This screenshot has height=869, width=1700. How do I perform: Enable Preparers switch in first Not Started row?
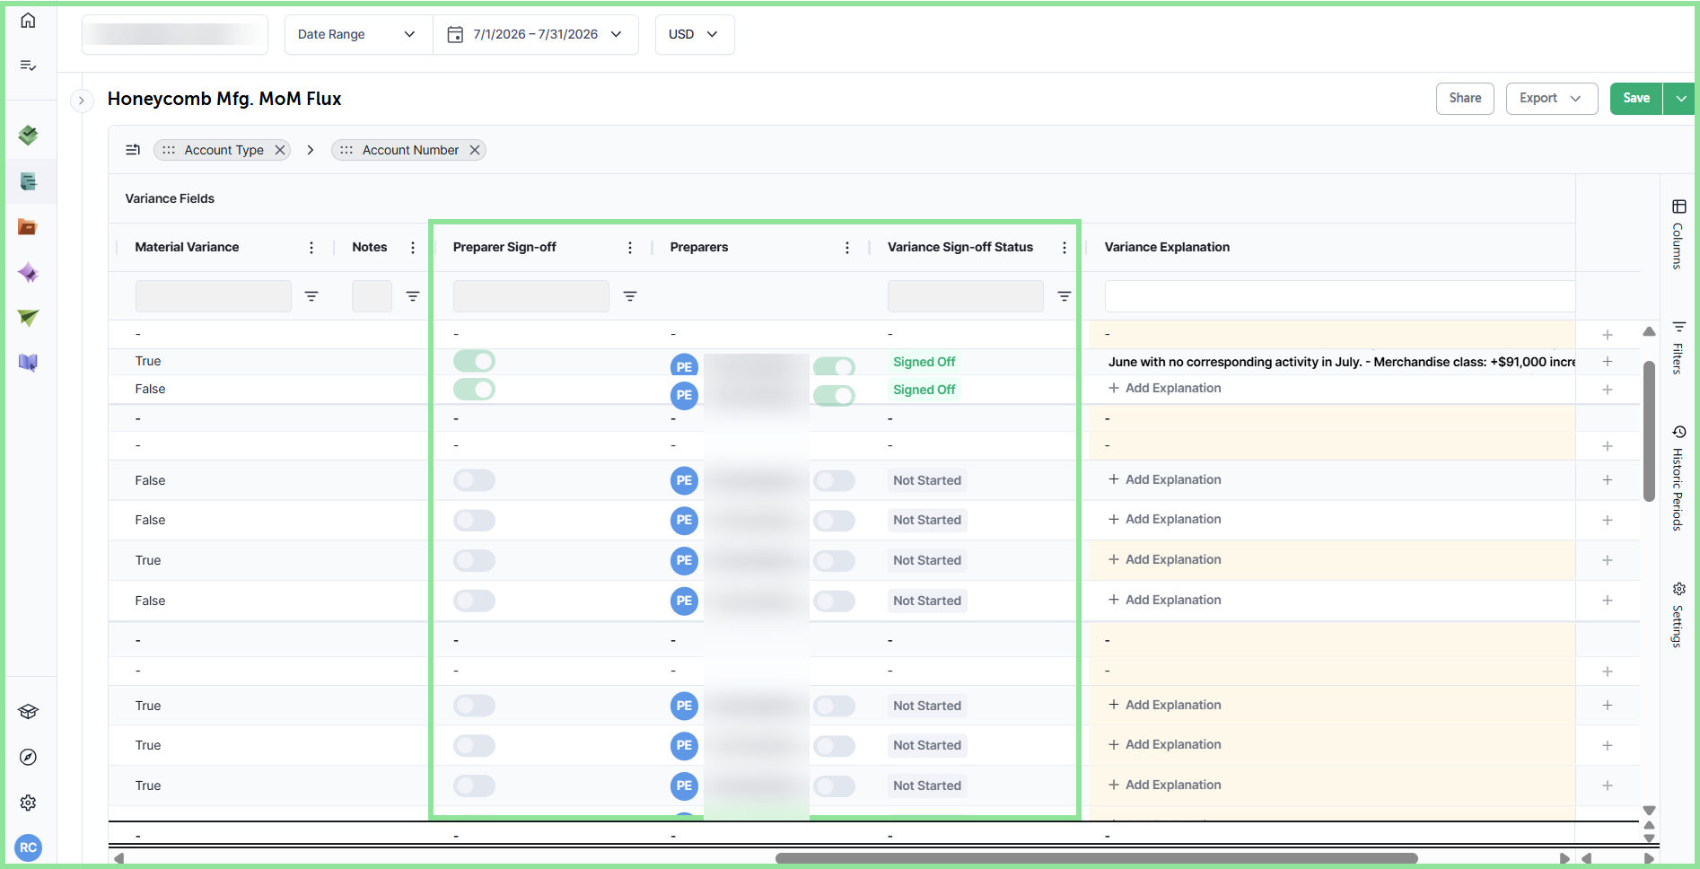point(834,480)
